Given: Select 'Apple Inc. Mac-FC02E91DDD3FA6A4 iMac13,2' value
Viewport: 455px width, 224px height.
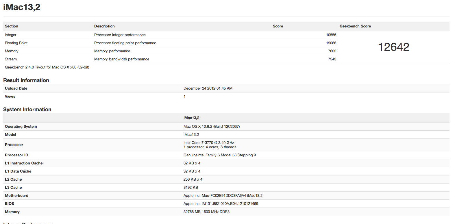Looking at the screenshot, I should click(x=223, y=195).
